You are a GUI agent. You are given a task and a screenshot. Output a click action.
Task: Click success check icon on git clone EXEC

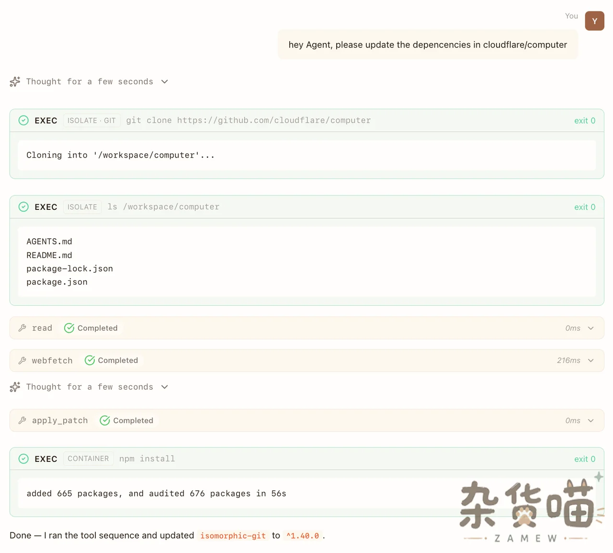point(23,120)
